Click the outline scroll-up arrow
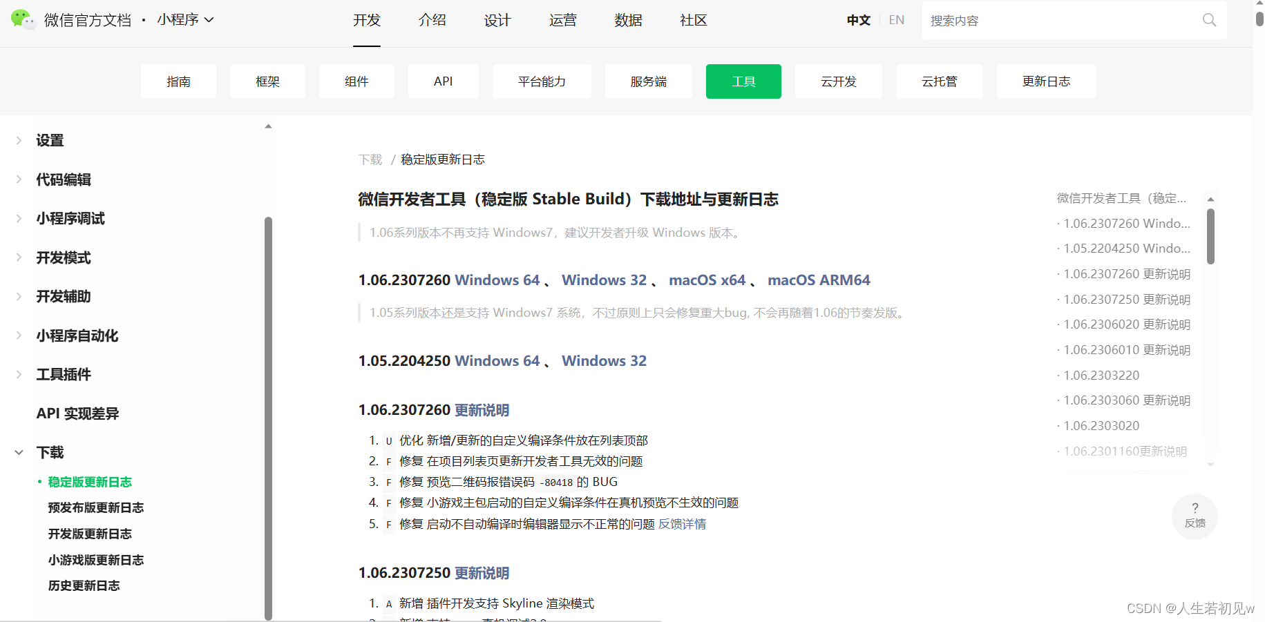The width and height of the screenshot is (1265, 622). (1210, 199)
